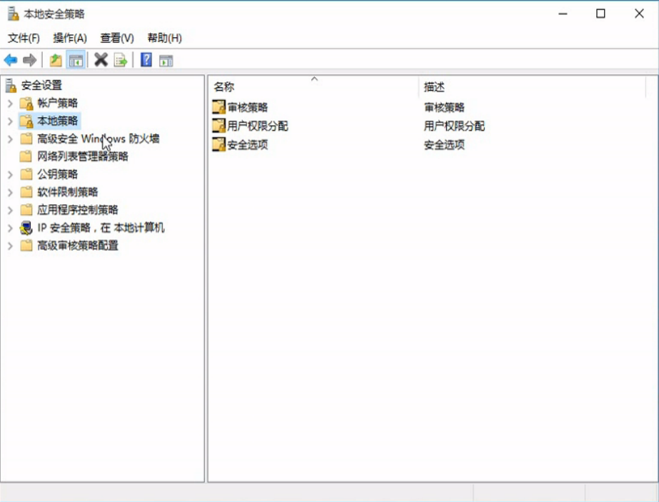Expand the 应用程序控制策略 tree node

click(10, 210)
